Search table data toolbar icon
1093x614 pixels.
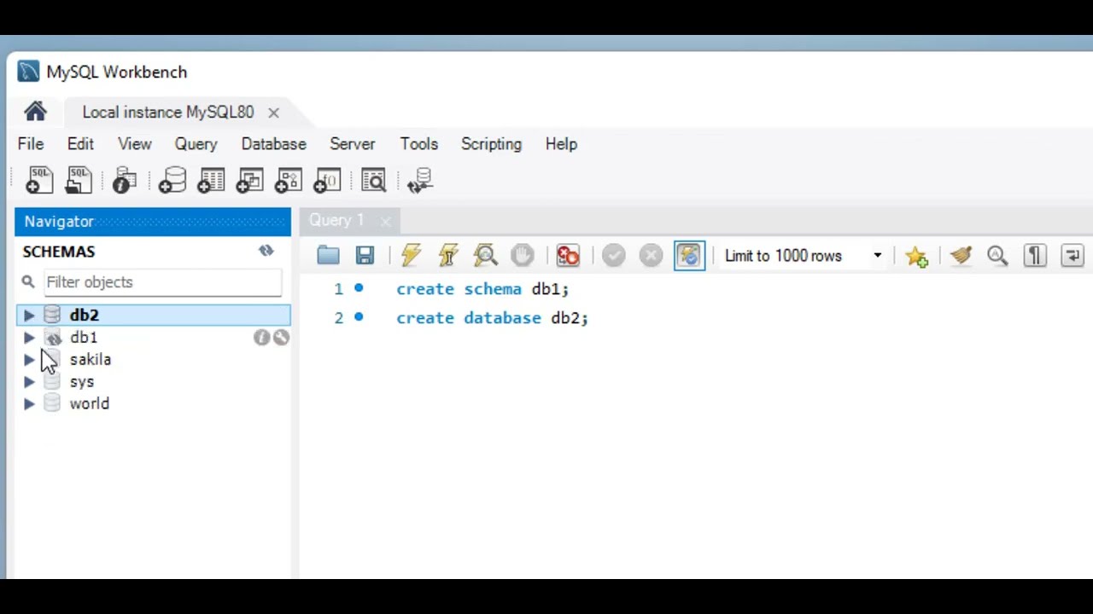coord(373,180)
